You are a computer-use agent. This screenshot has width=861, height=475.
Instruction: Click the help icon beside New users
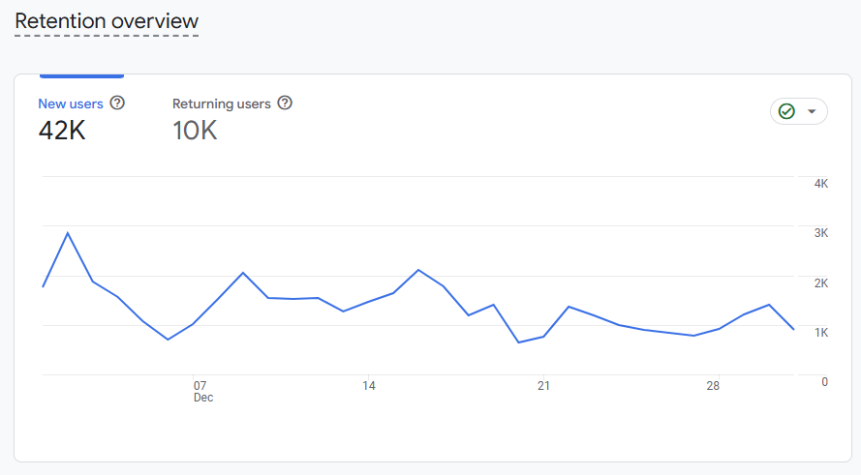pos(117,103)
